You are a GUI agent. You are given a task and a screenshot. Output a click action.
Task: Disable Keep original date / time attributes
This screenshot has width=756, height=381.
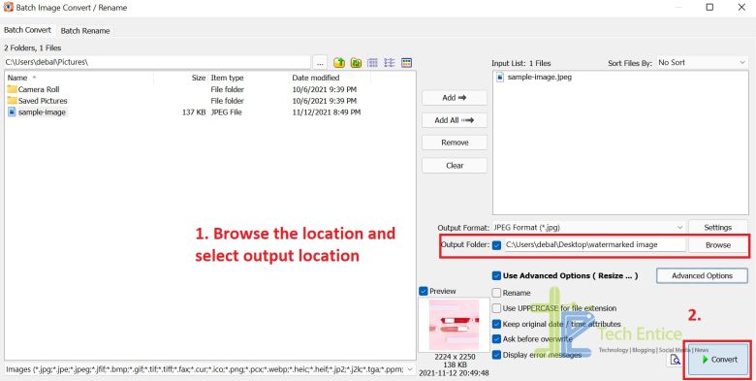coord(496,324)
